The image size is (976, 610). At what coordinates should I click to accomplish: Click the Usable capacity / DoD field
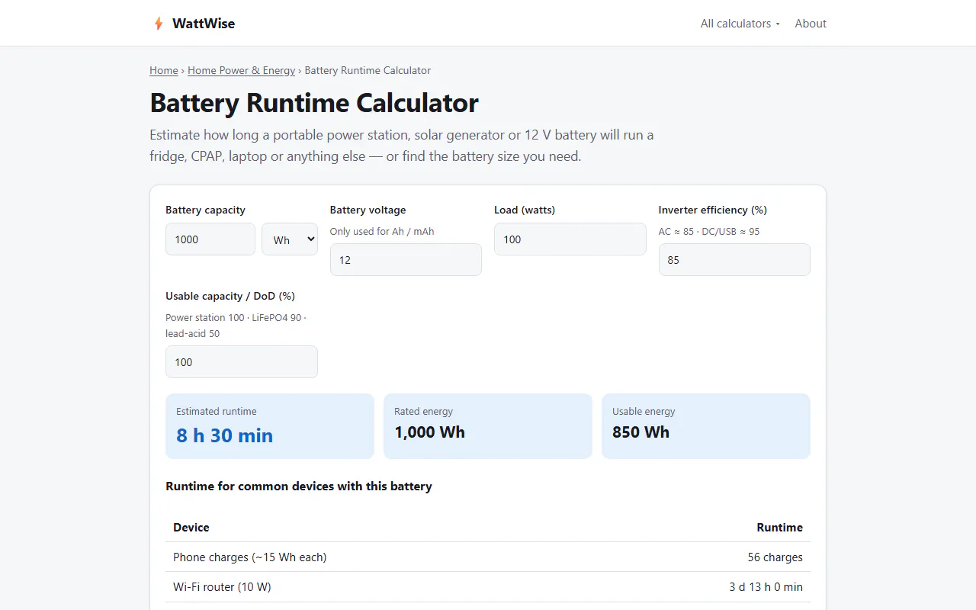[x=242, y=362]
